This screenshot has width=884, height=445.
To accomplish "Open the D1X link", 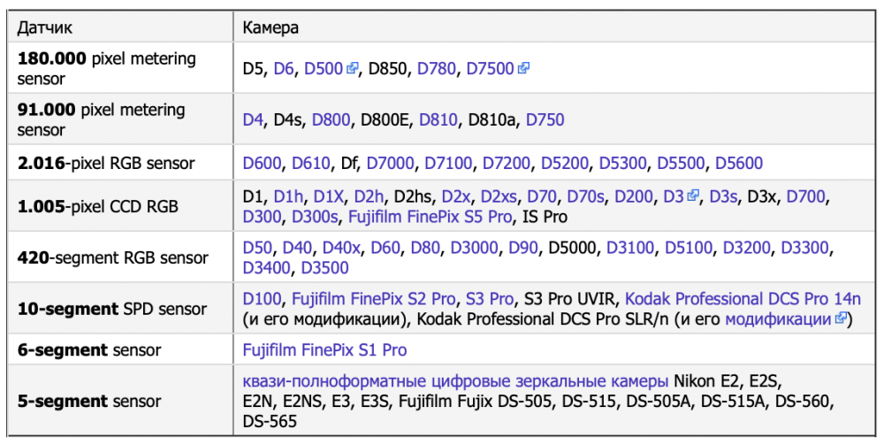I will tap(329, 196).
